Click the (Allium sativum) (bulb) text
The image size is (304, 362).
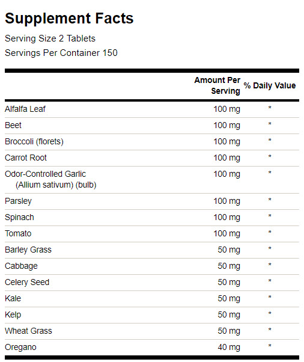(x=56, y=185)
